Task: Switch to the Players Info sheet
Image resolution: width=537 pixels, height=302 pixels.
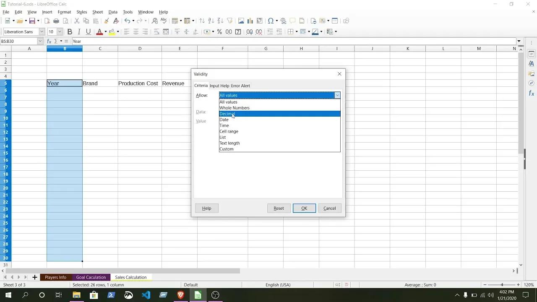Action: click(x=55, y=277)
